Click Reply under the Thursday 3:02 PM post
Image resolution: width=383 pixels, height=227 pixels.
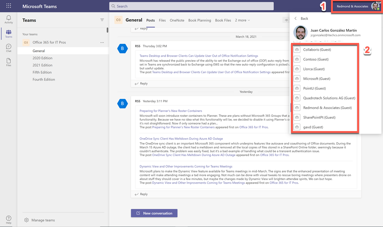pyautogui.click(x=141, y=83)
